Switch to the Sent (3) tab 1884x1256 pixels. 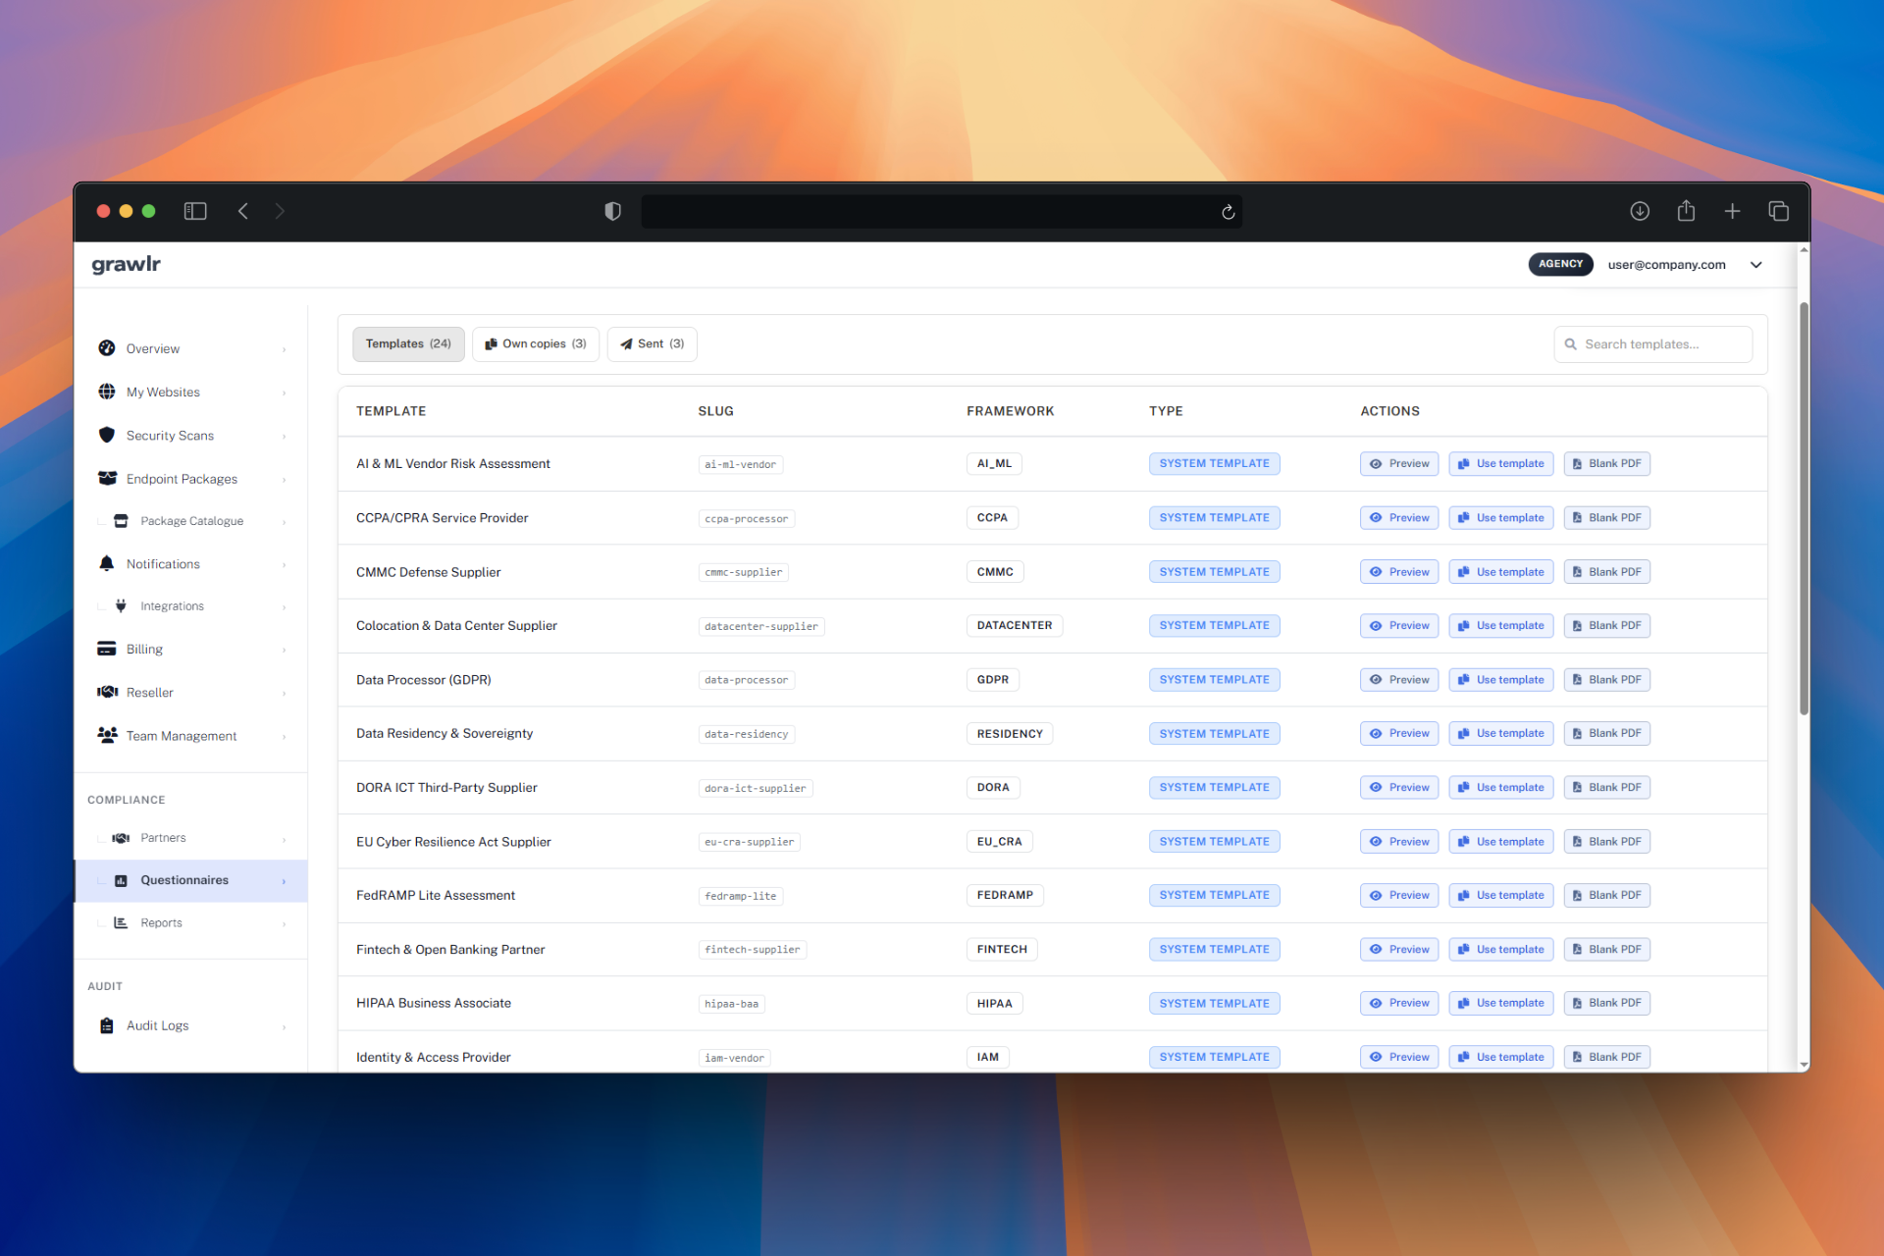653,344
